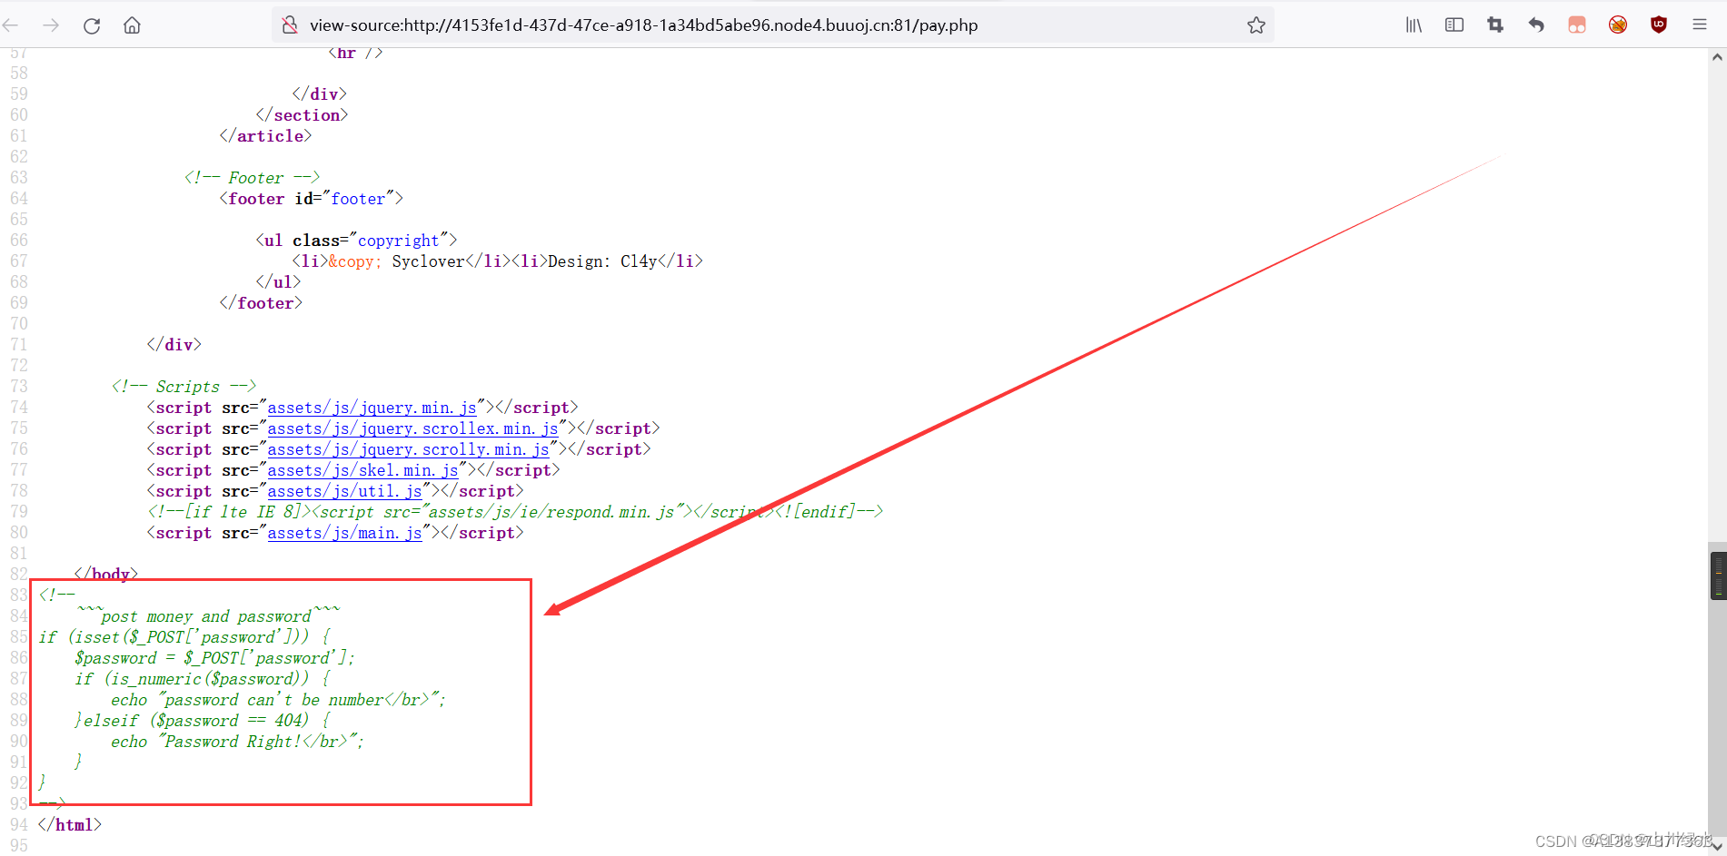Toggle the sidebar view icon
Image resolution: width=1727 pixels, height=856 pixels.
point(1454,25)
